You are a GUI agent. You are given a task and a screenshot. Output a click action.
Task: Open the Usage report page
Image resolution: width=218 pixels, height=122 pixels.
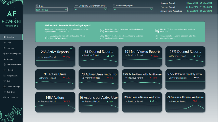pyautogui.click(x=11, y=76)
